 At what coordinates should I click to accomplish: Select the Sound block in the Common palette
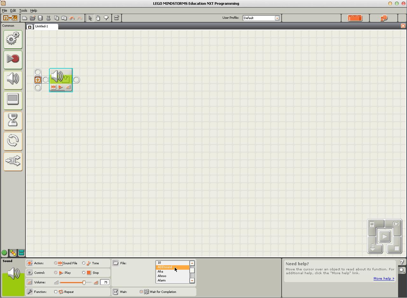(x=13, y=80)
